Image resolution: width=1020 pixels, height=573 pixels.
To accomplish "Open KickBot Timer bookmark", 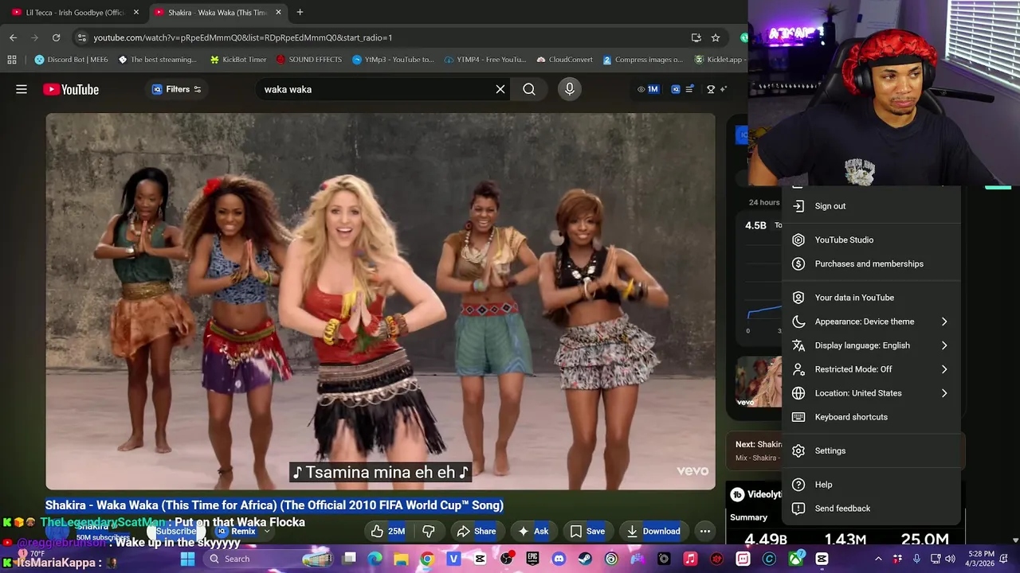I will pyautogui.click(x=237, y=60).
